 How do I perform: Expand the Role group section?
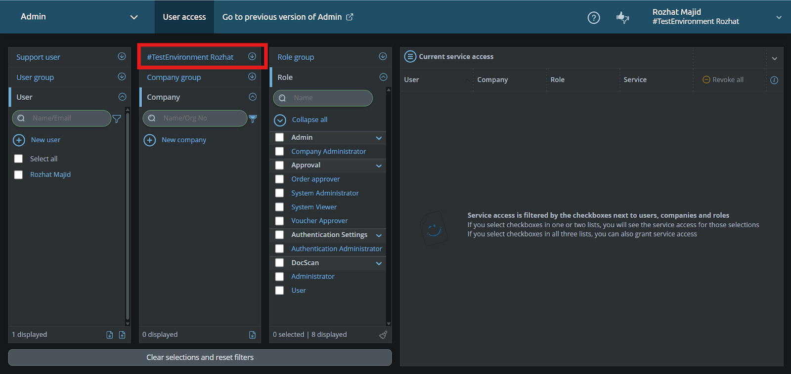tap(383, 57)
